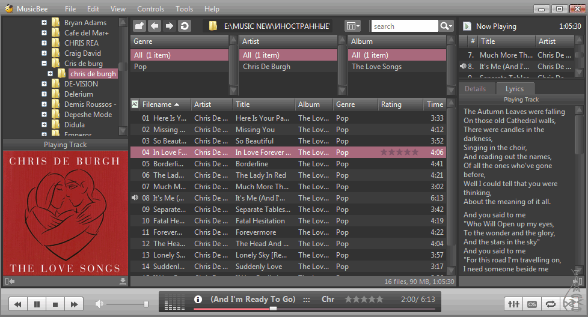The image size is (588, 317).
Task: Expand the Didula folder
Action: click(x=44, y=125)
